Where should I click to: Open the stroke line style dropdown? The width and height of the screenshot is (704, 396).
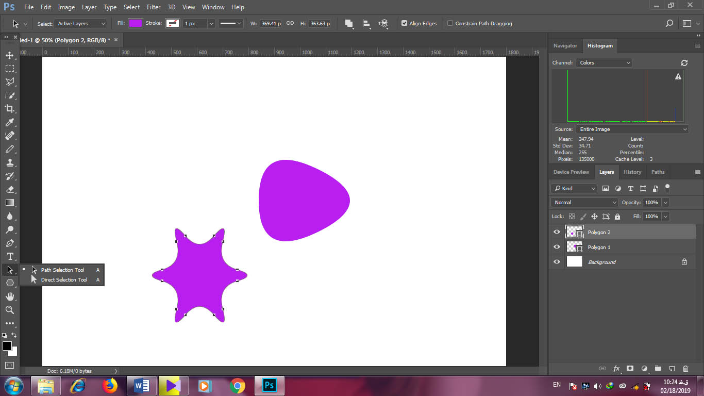point(231,24)
